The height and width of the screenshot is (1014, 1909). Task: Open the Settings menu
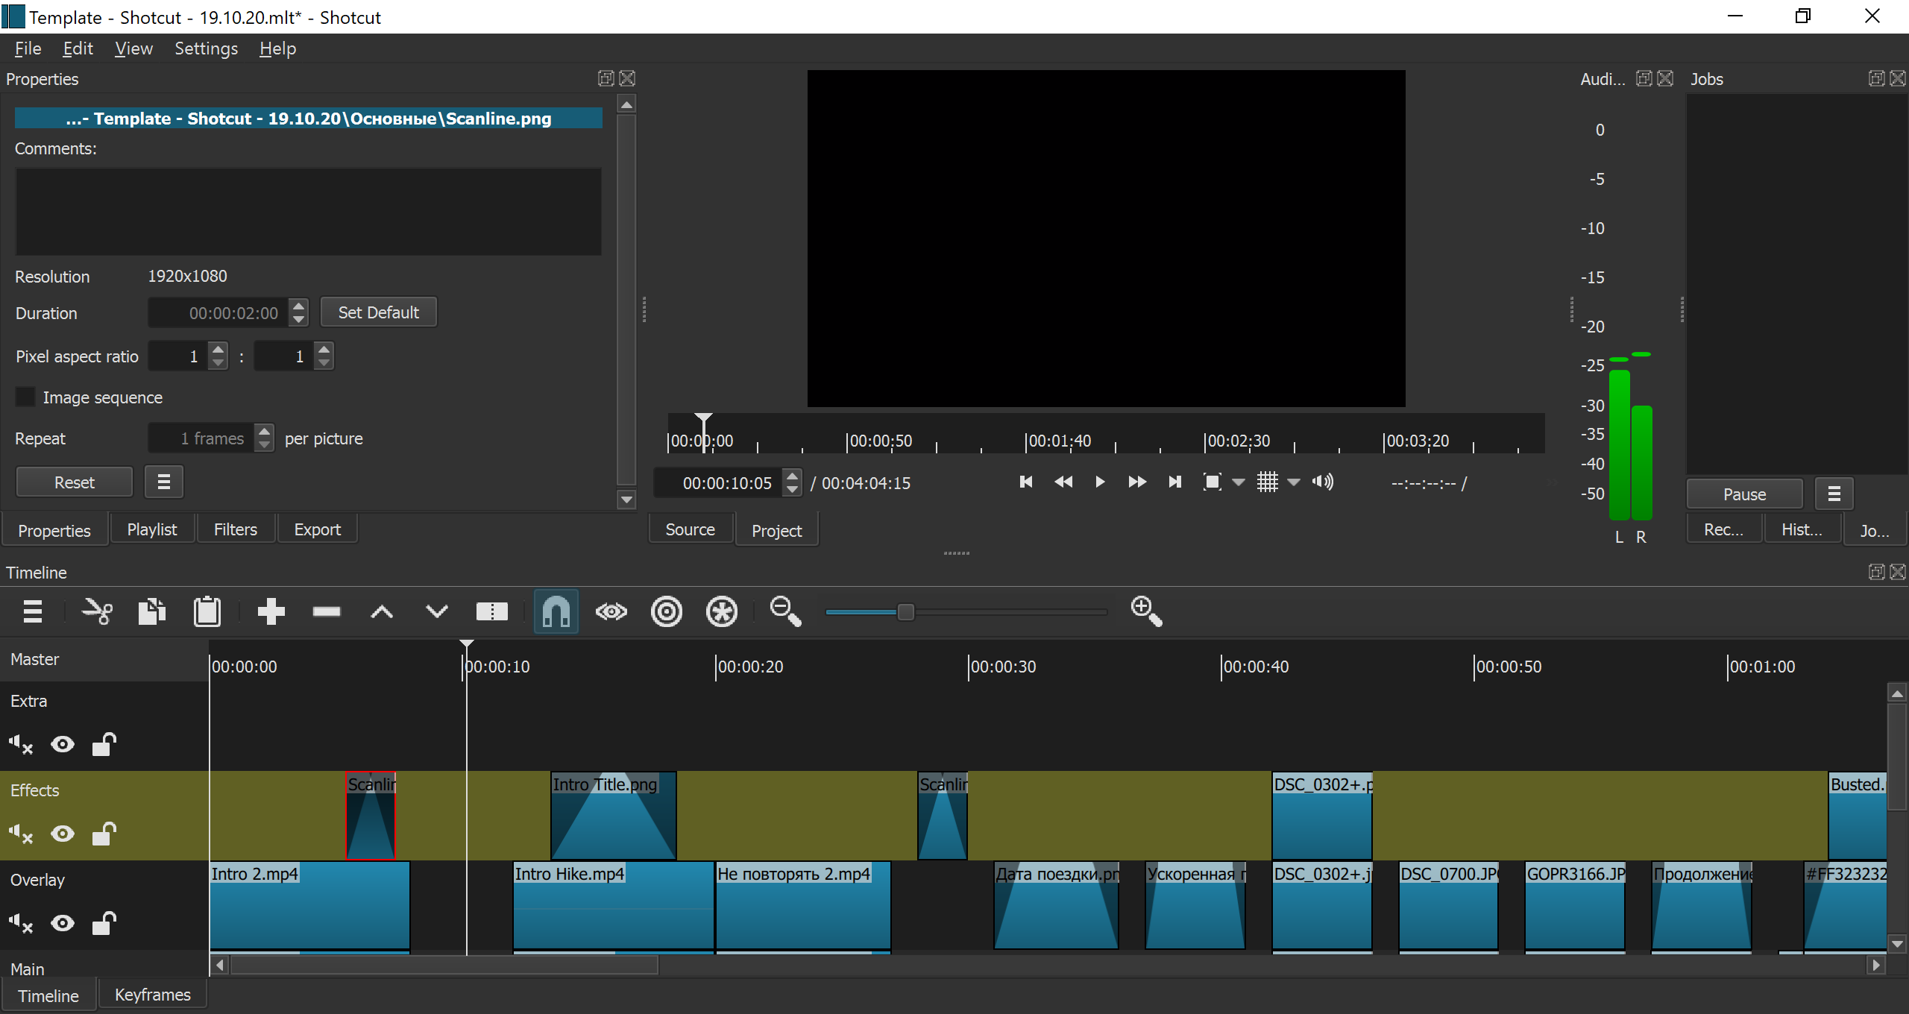coord(206,49)
